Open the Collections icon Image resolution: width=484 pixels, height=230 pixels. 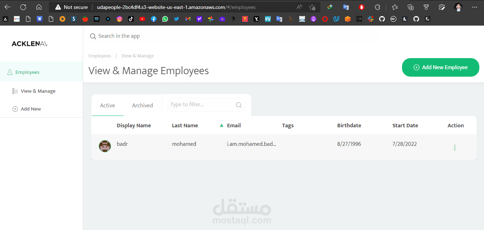(411, 7)
